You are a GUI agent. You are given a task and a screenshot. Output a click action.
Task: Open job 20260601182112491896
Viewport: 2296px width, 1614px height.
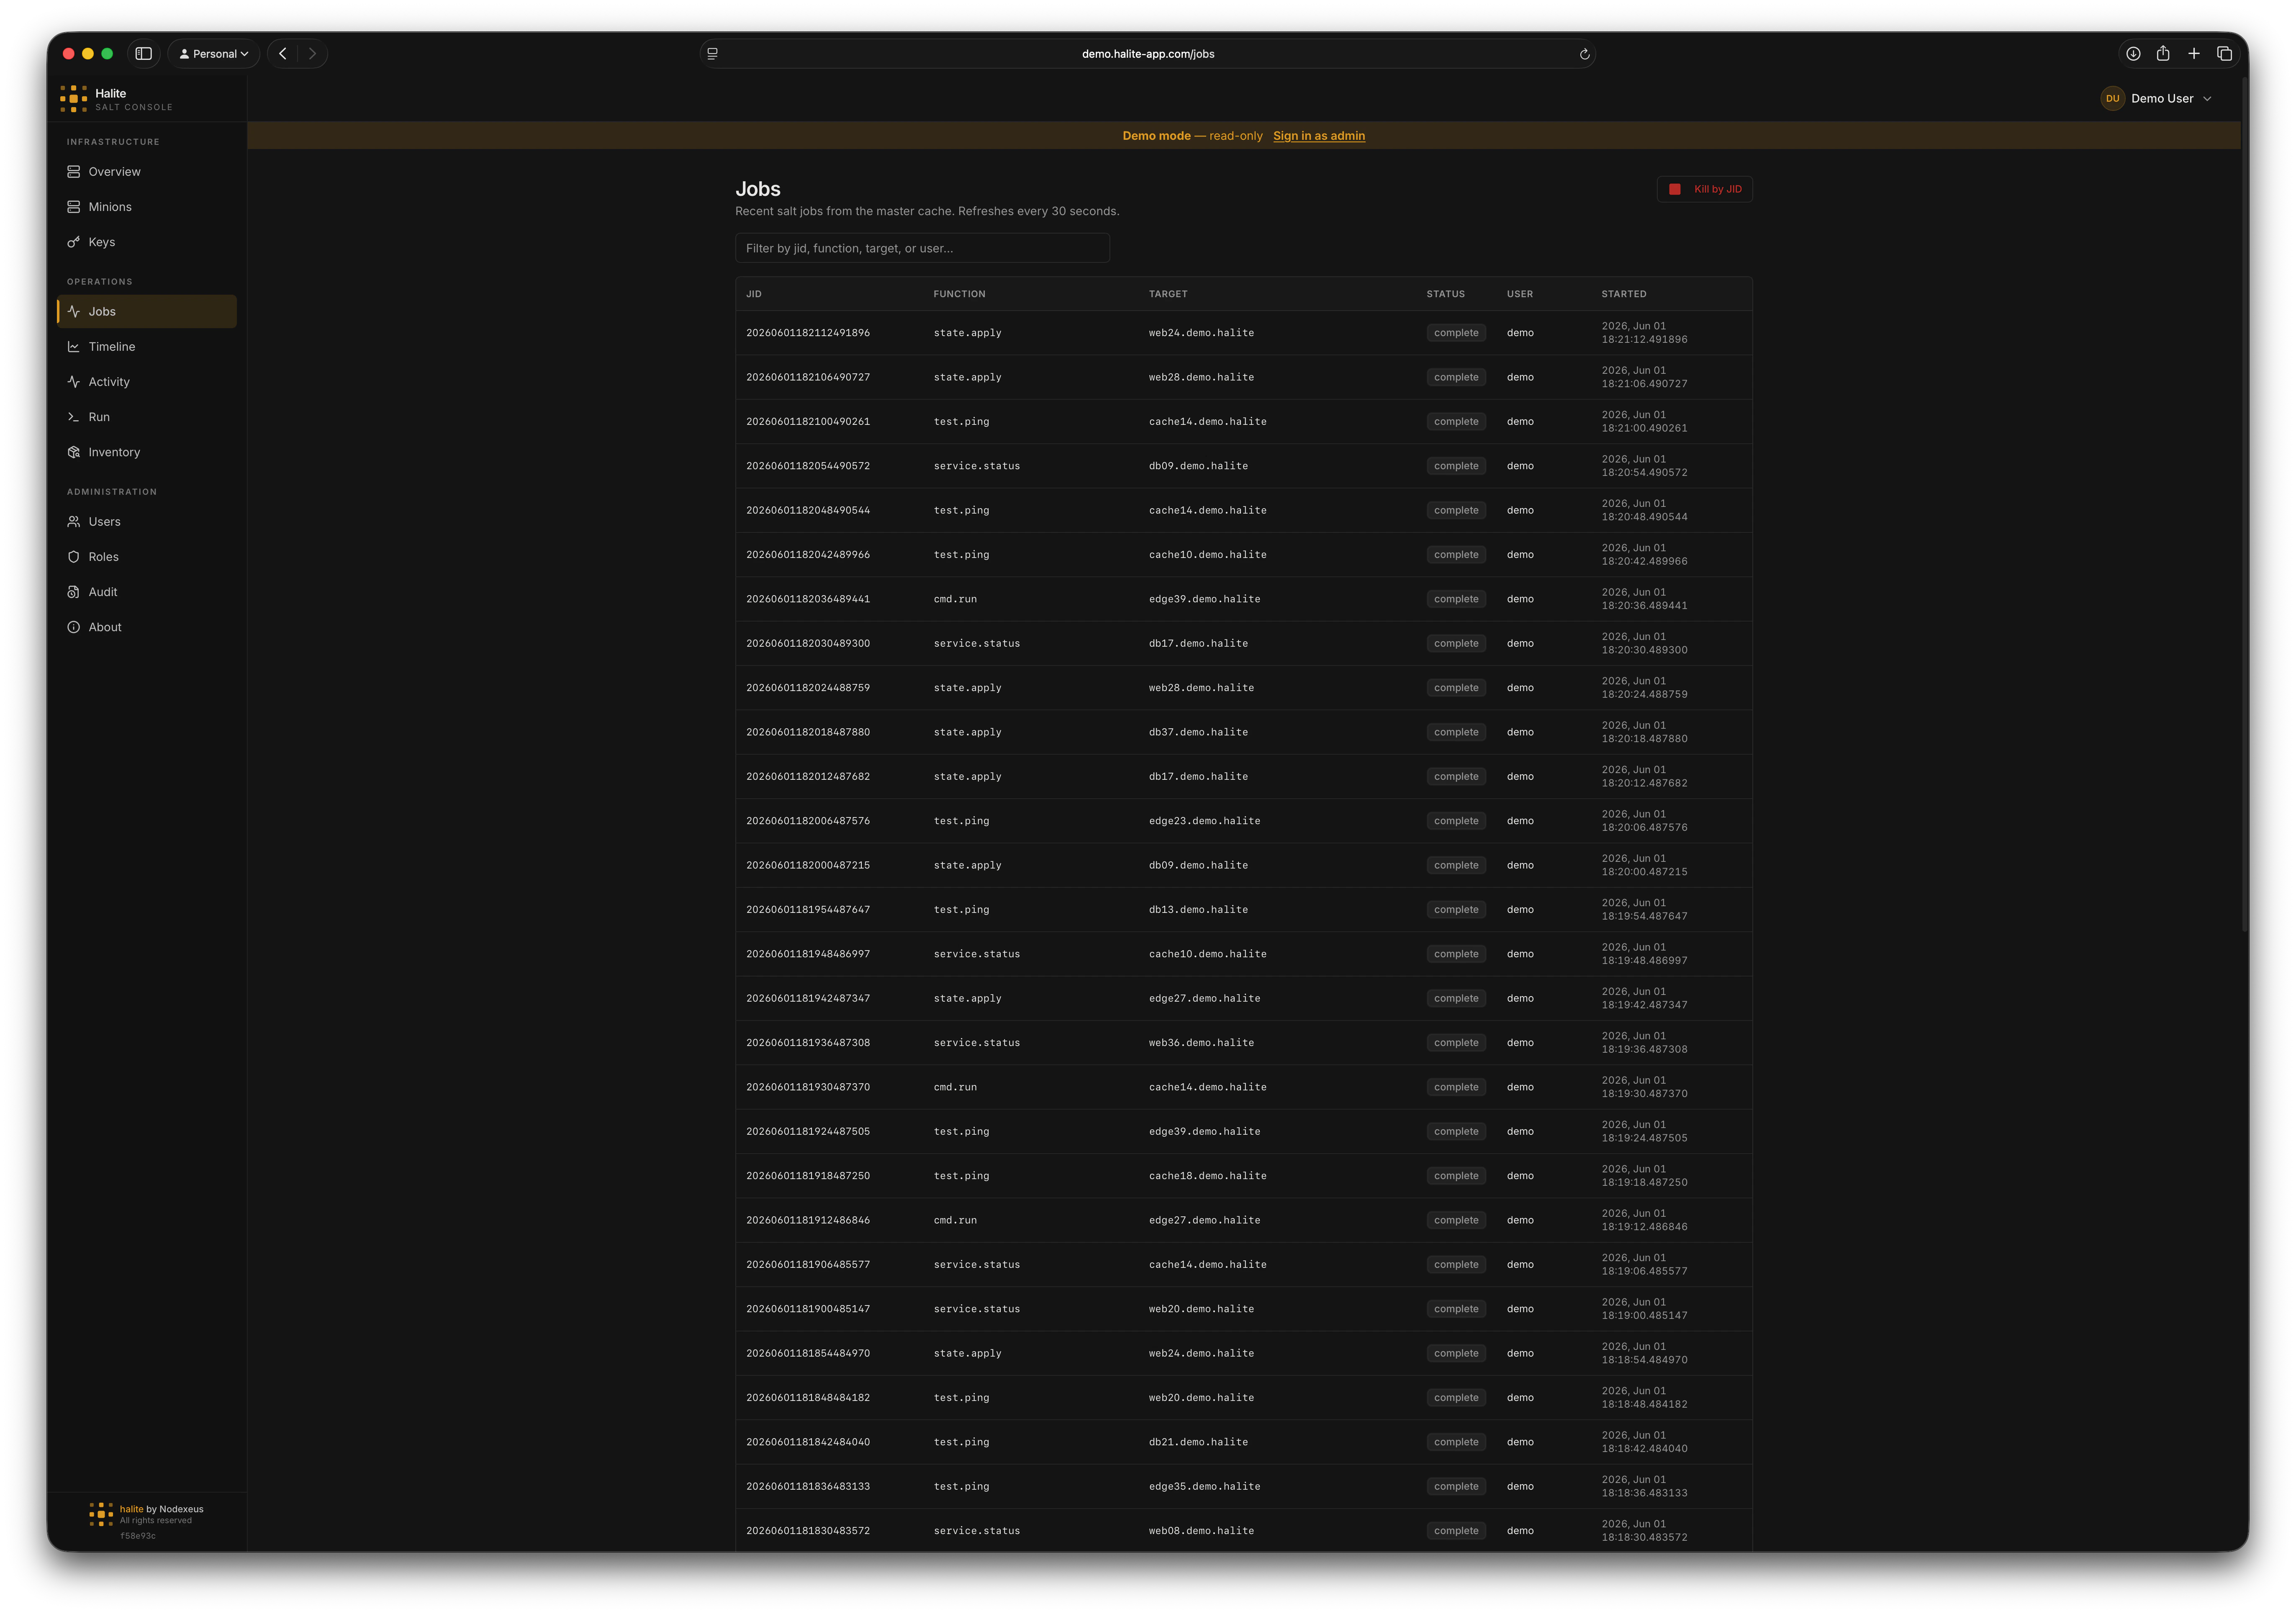808,333
